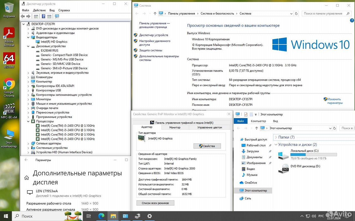Open the AIDA64 desktop shortcut
Image resolution: width=355 pixels, height=221 pixels.
pos(9,60)
